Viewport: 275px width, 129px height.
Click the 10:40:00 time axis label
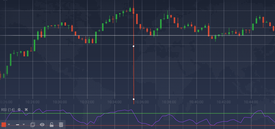[x=196, y=102]
